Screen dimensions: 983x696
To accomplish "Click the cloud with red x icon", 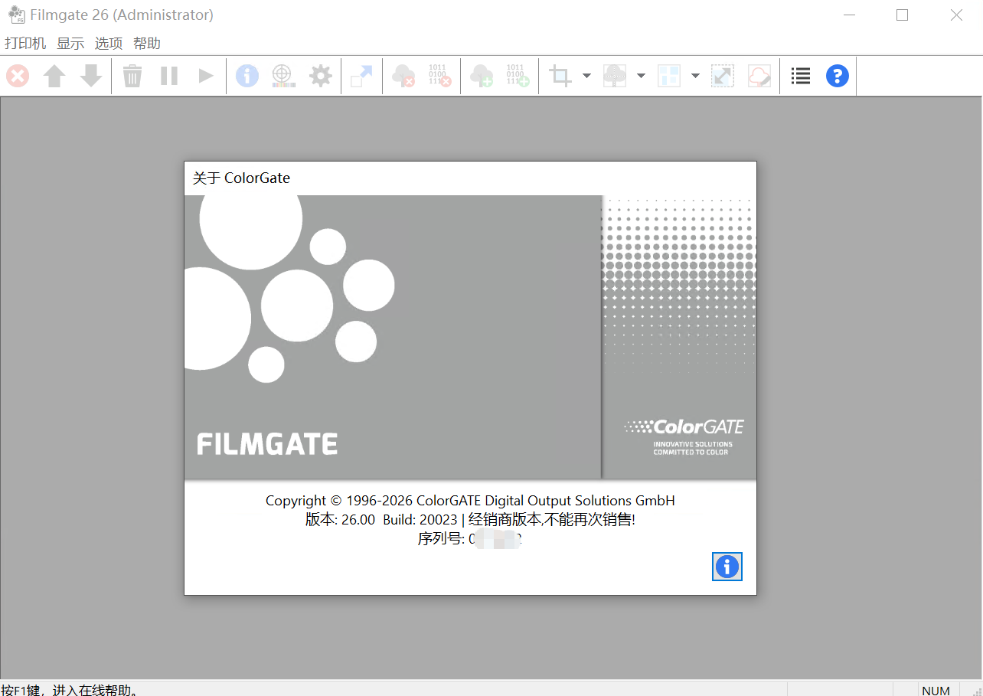I will pyautogui.click(x=403, y=76).
